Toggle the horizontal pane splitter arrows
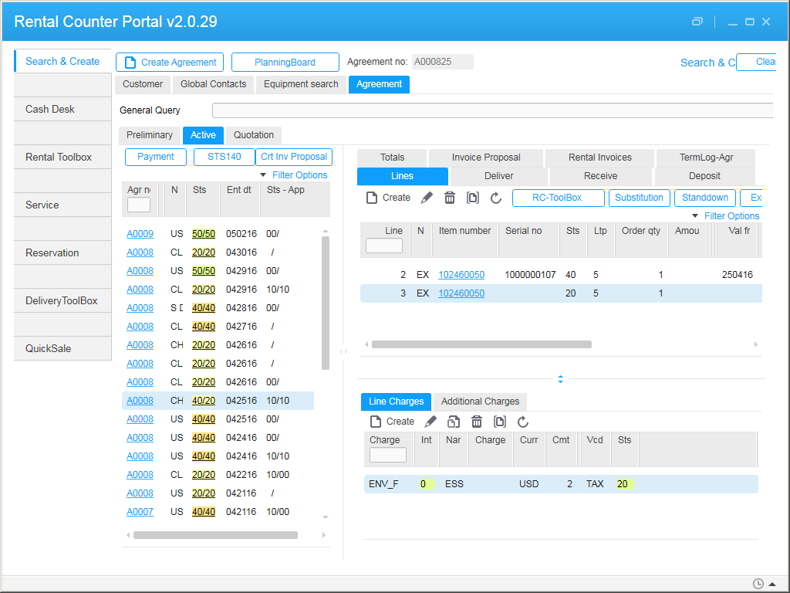Viewport: 790px width, 593px height. coord(560,379)
